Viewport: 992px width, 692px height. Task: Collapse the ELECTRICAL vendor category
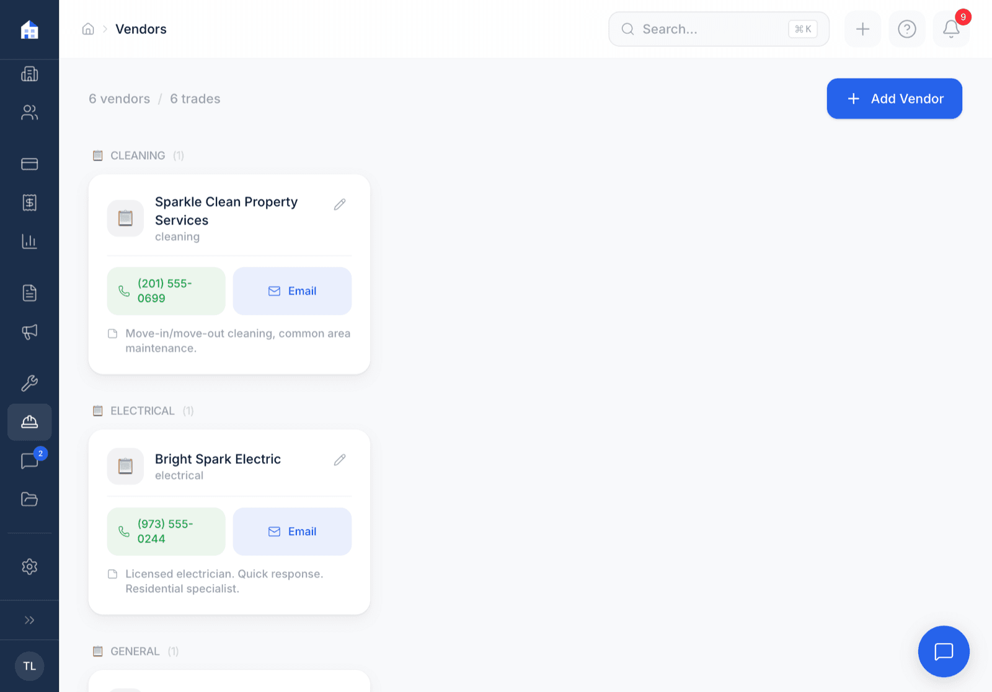[x=143, y=410]
